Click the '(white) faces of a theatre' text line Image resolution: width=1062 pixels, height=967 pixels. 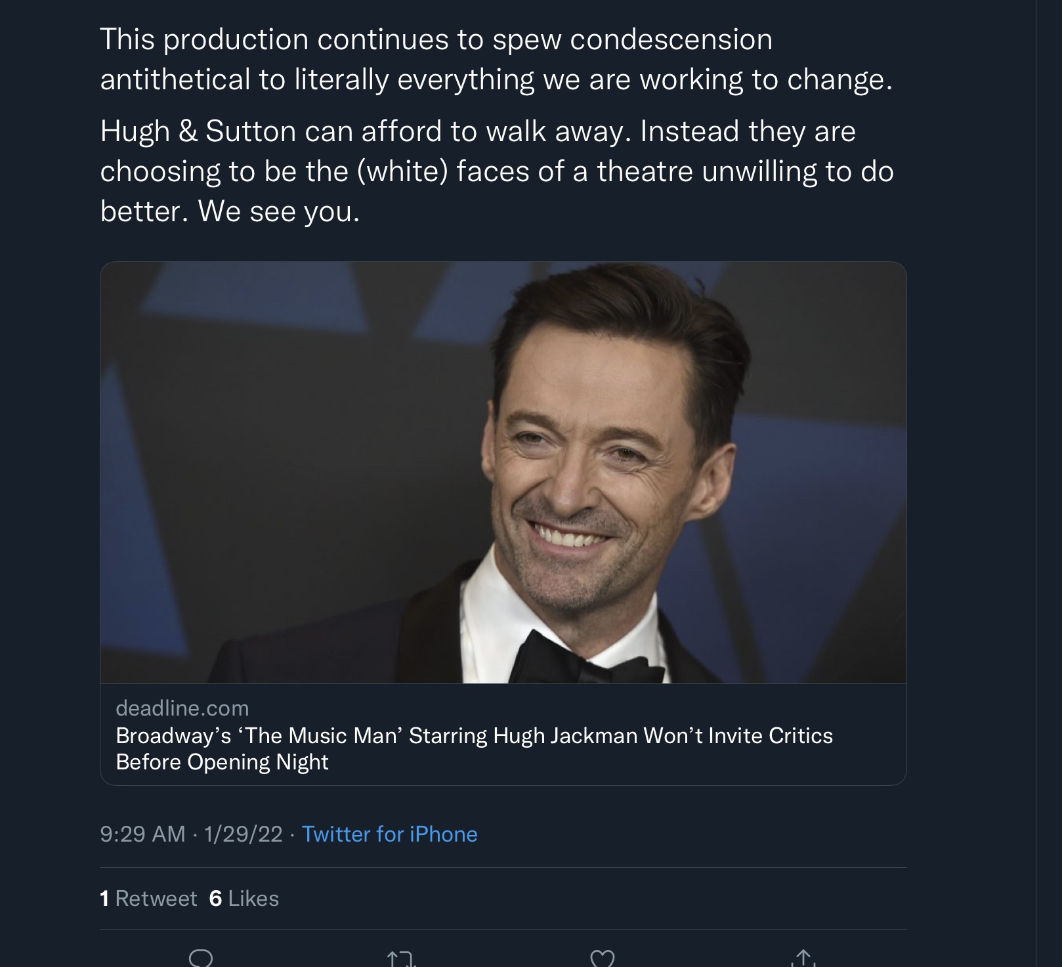[x=496, y=171]
